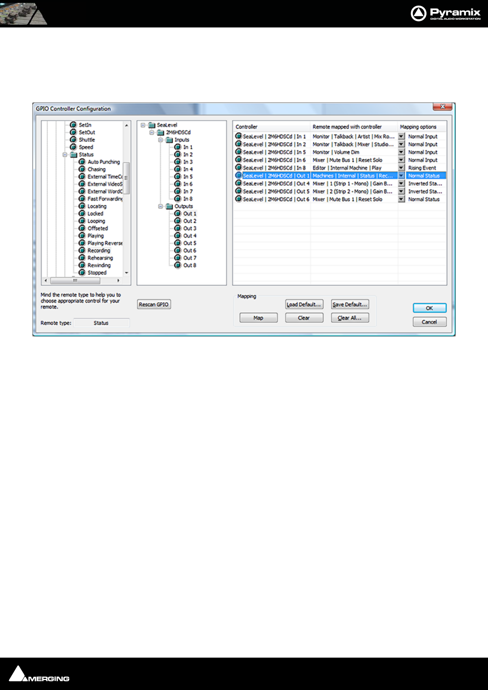Click the remote tree horizontal scrollbar thumb
This screenshot has height=690, width=488.
click(75, 281)
